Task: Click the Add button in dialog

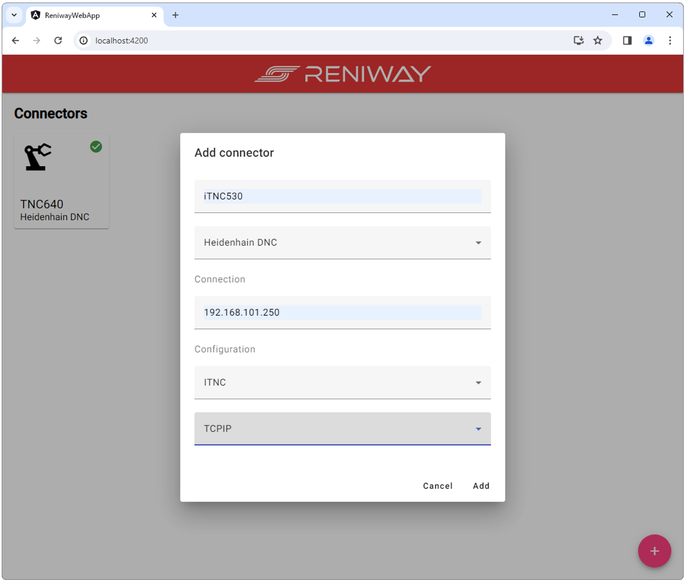Action: [x=481, y=486]
